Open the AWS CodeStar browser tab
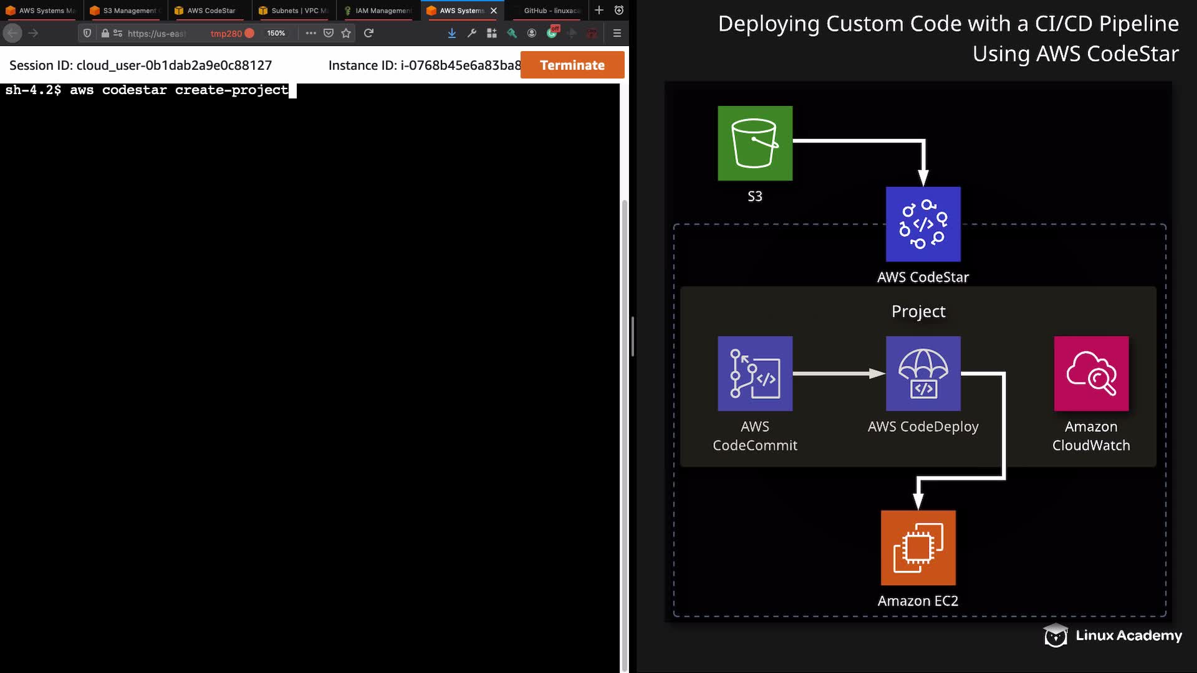This screenshot has height=673, width=1197. [x=210, y=11]
